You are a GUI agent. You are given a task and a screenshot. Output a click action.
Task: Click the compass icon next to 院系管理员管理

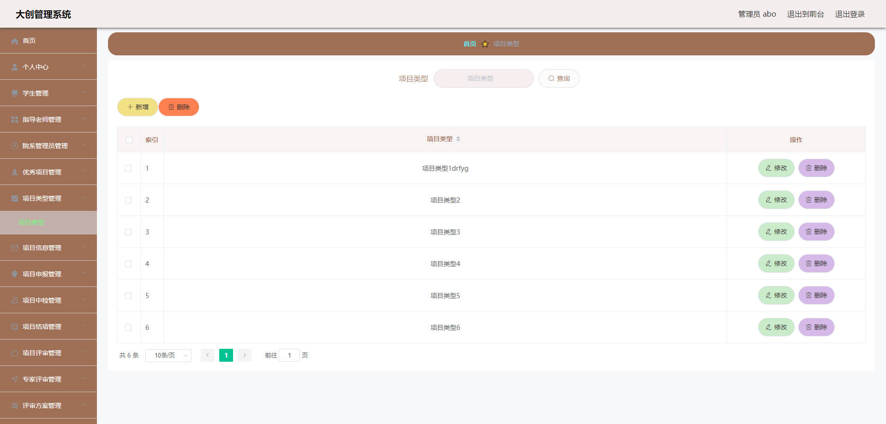(x=15, y=146)
